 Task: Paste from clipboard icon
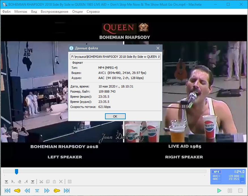54,182
